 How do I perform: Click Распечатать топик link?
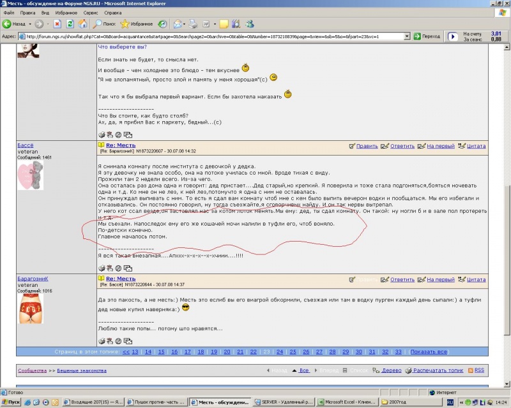[438, 370]
